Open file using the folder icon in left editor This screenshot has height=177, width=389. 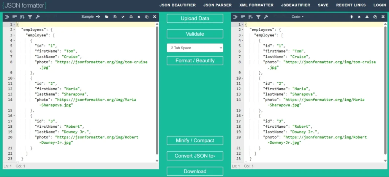(x=107, y=17)
